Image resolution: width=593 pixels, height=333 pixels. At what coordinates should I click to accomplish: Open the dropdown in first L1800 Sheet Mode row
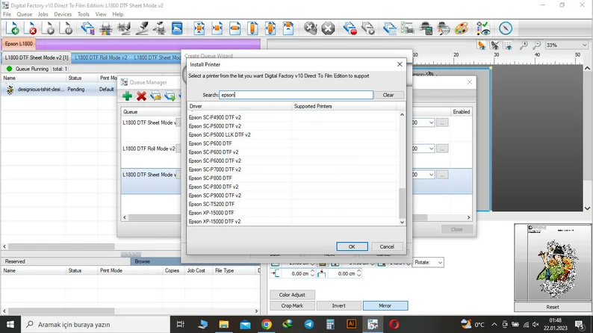pos(431,122)
